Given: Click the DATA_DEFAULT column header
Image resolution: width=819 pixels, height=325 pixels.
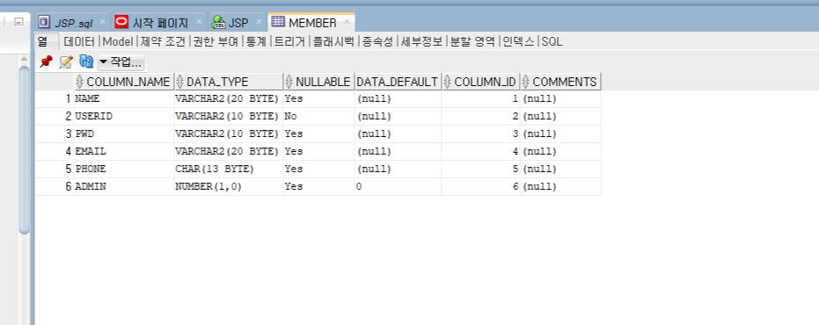Looking at the screenshot, I should 398,82.
